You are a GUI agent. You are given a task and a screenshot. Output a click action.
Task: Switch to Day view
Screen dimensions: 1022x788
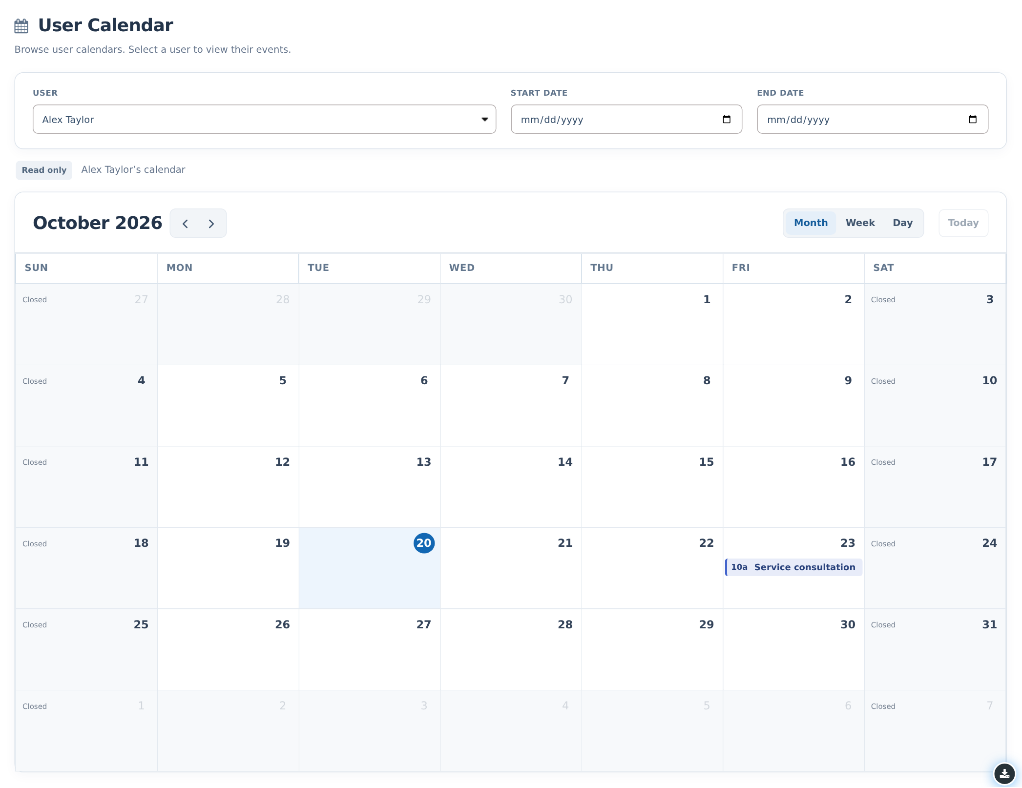pos(902,223)
